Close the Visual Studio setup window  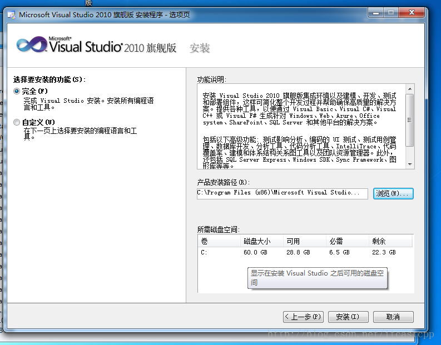412,13
